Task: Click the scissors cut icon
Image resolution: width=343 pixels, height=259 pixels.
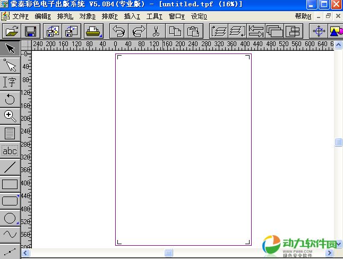Action: point(156,31)
